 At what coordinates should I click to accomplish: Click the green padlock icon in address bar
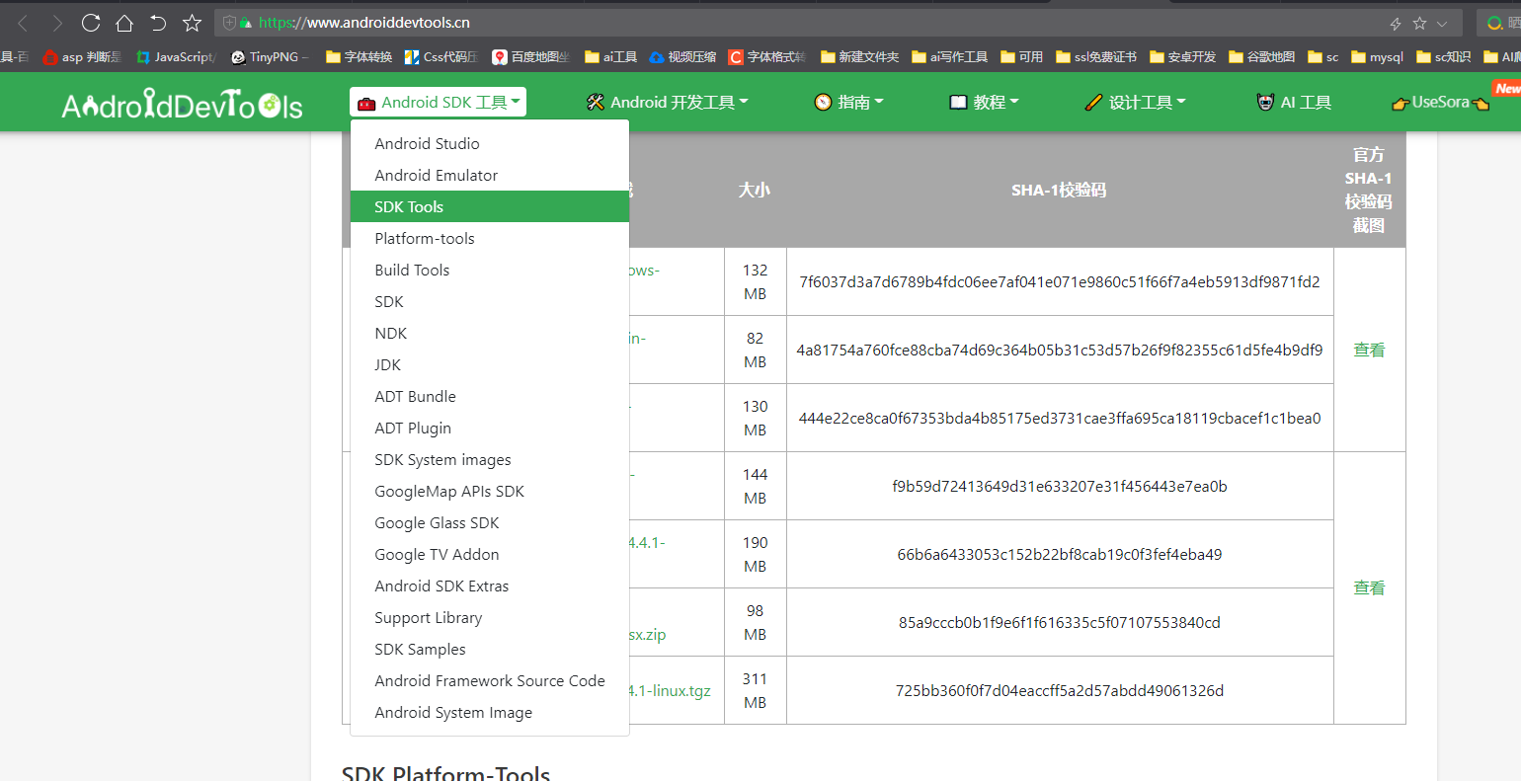click(x=246, y=23)
